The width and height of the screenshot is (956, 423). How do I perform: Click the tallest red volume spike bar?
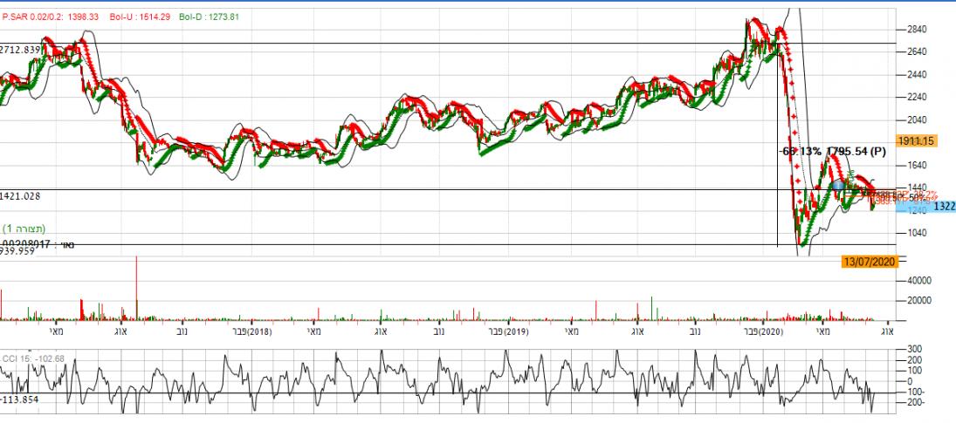tap(136, 288)
